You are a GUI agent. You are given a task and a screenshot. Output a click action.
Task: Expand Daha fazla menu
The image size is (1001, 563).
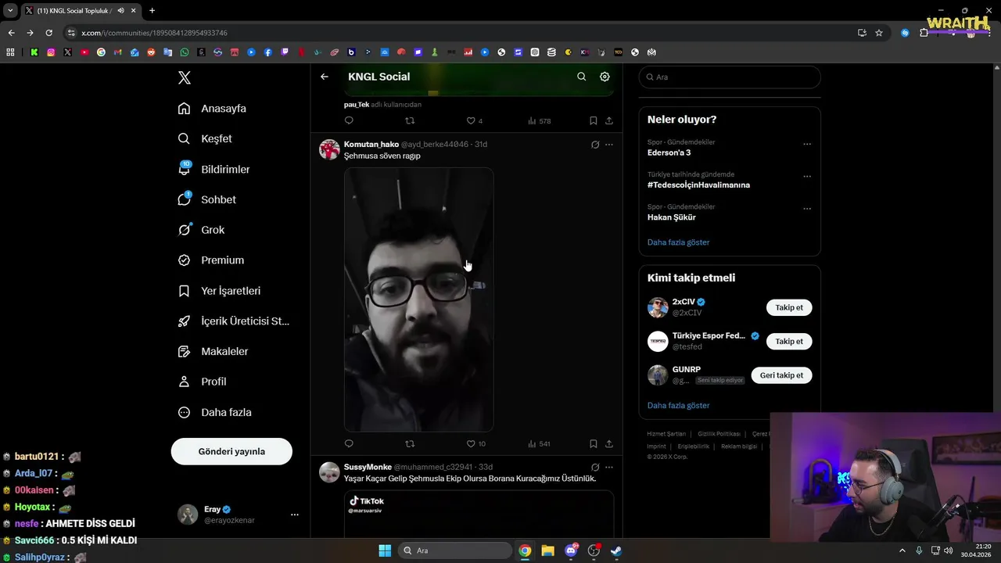[214, 412]
